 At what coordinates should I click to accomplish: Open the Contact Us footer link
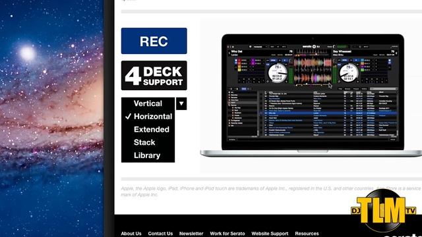pos(160,234)
